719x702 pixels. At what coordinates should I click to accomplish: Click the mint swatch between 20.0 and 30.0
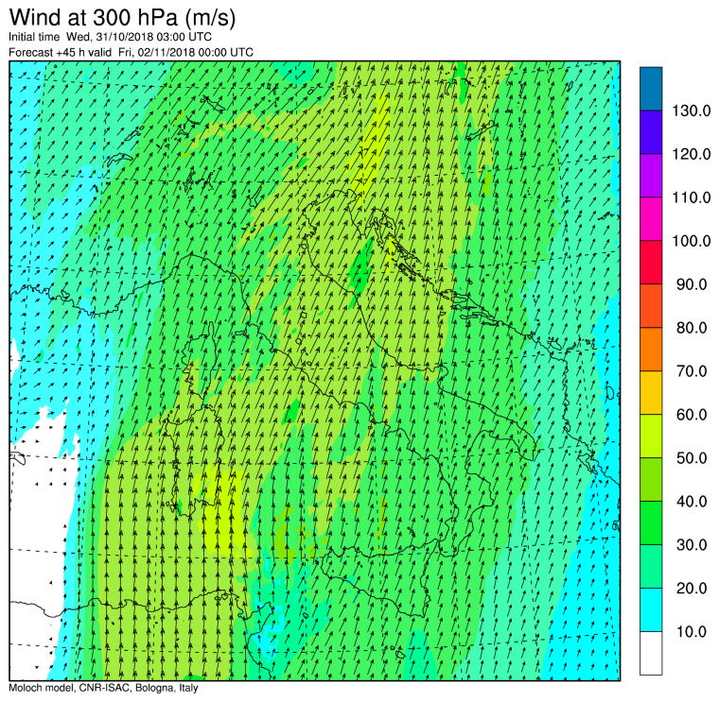pyautogui.click(x=651, y=567)
